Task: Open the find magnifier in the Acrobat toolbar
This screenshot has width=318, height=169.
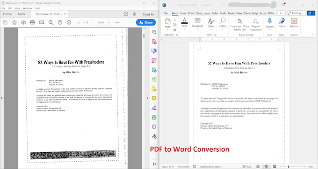Action: click(x=51, y=22)
